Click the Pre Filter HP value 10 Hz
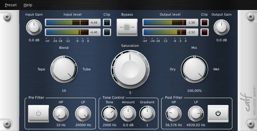Screen dimensions: 257x131 pyautogui.click(x=61, y=125)
